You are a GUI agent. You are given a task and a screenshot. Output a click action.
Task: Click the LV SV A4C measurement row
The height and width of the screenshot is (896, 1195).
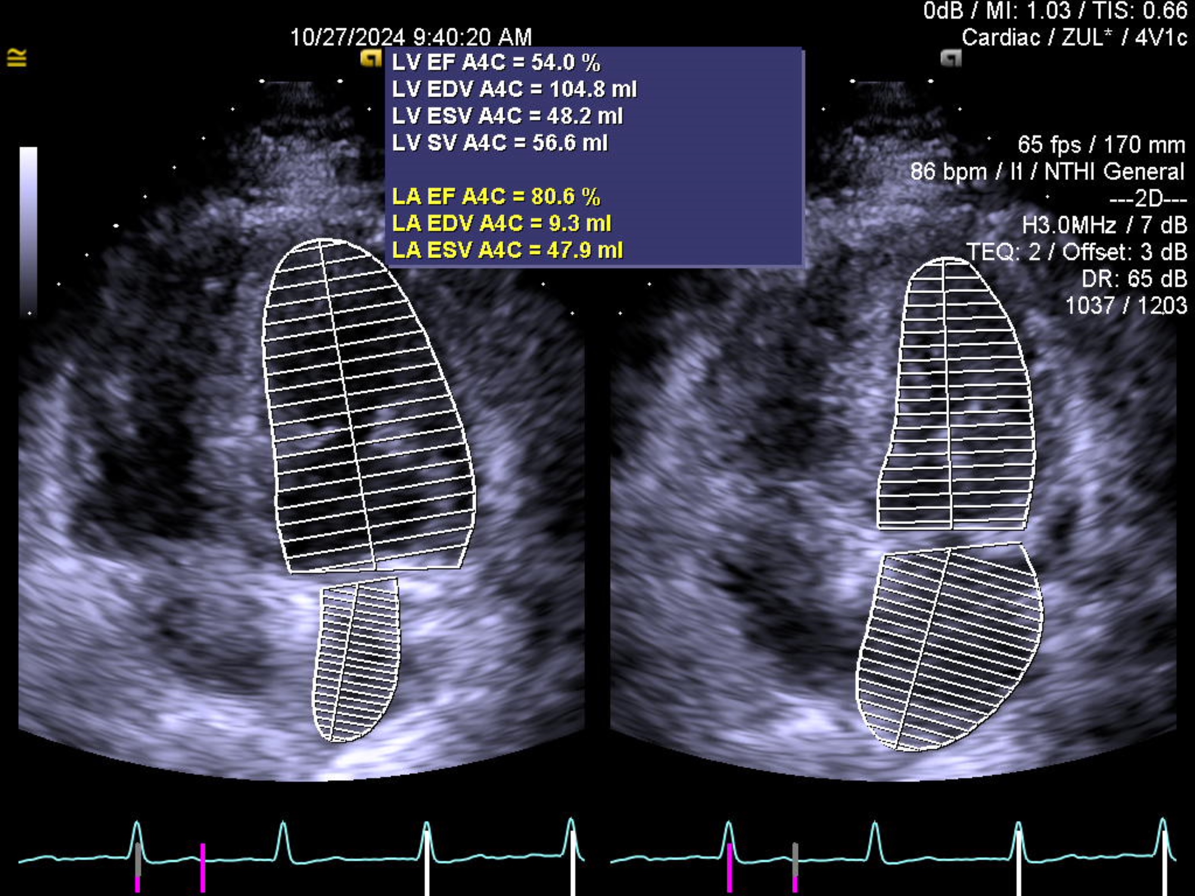click(499, 143)
